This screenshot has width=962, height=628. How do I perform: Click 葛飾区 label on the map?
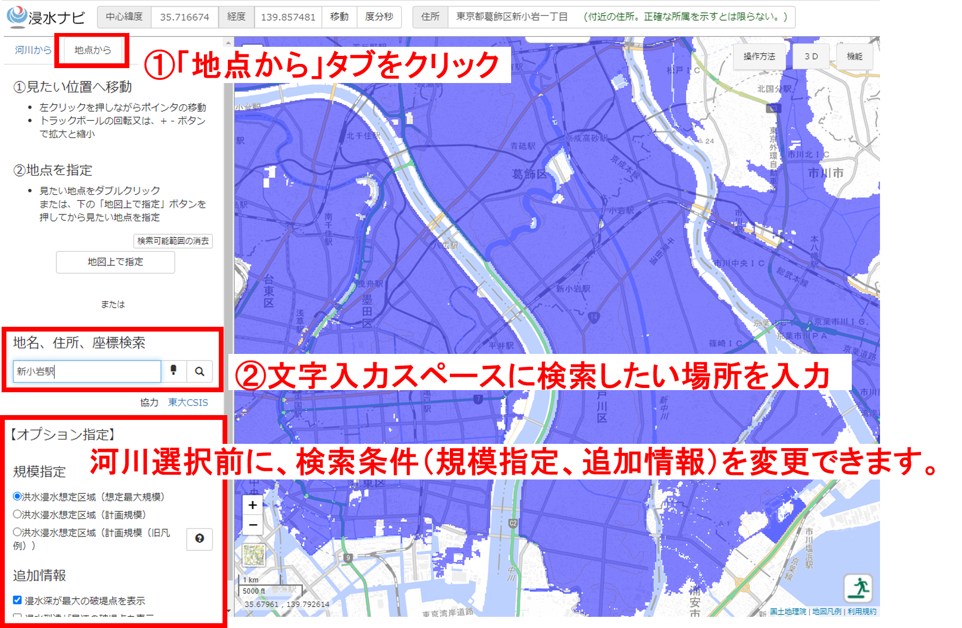coord(529,174)
